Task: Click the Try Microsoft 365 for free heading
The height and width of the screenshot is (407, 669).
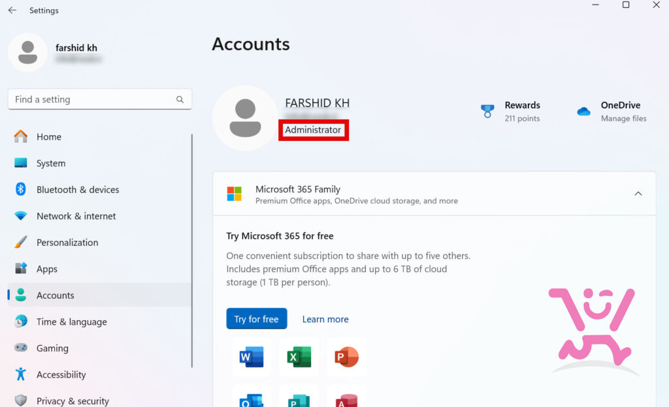Action: pyautogui.click(x=280, y=236)
